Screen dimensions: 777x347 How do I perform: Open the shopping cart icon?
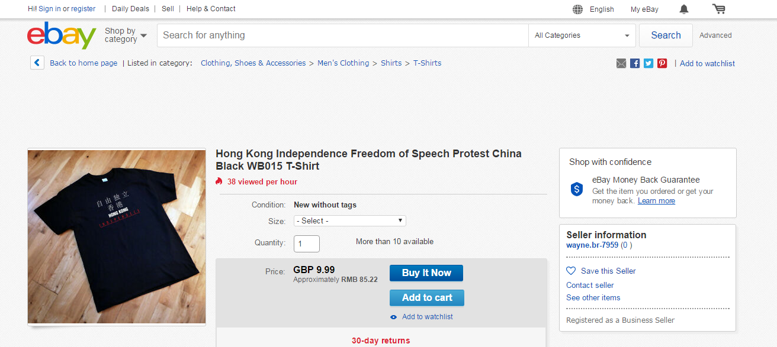[719, 9]
